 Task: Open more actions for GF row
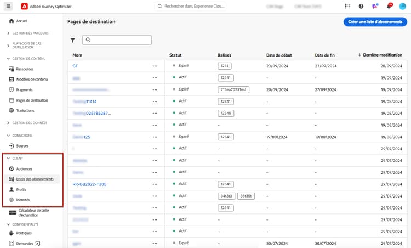155,66
